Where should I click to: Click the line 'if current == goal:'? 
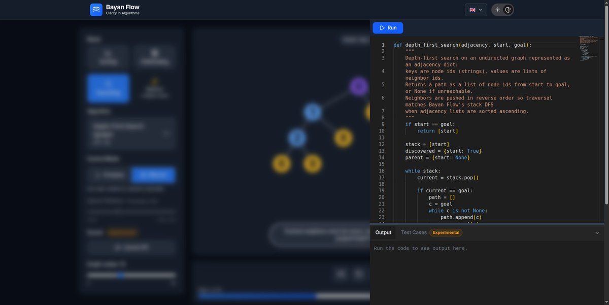(445, 190)
